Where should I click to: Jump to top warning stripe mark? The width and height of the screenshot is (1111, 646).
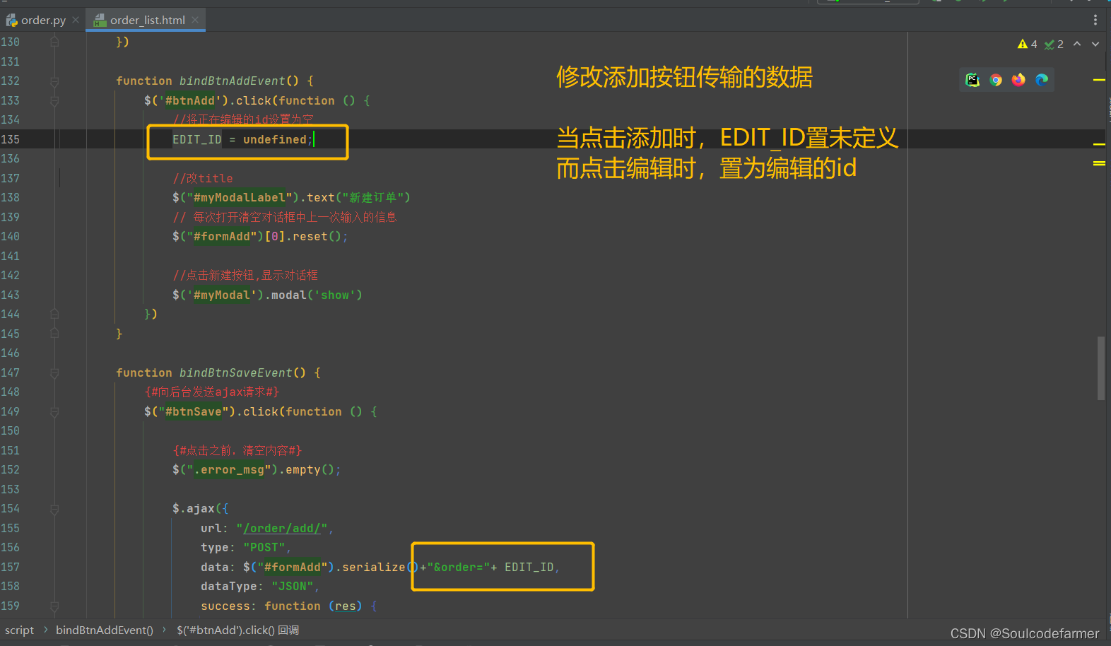(x=1099, y=80)
